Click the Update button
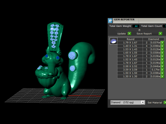This screenshot has height=124, width=166. point(122,33)
